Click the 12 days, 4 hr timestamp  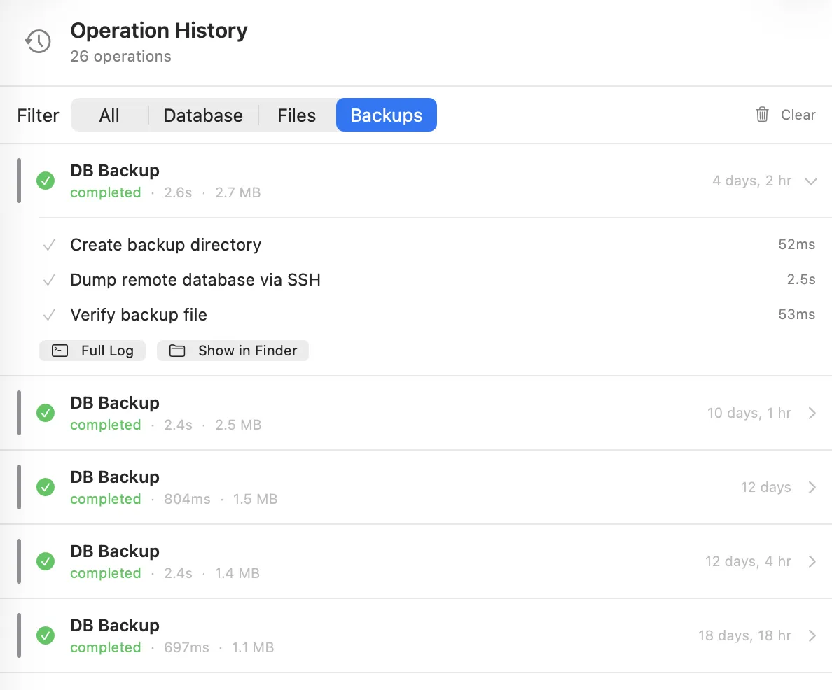748,561
